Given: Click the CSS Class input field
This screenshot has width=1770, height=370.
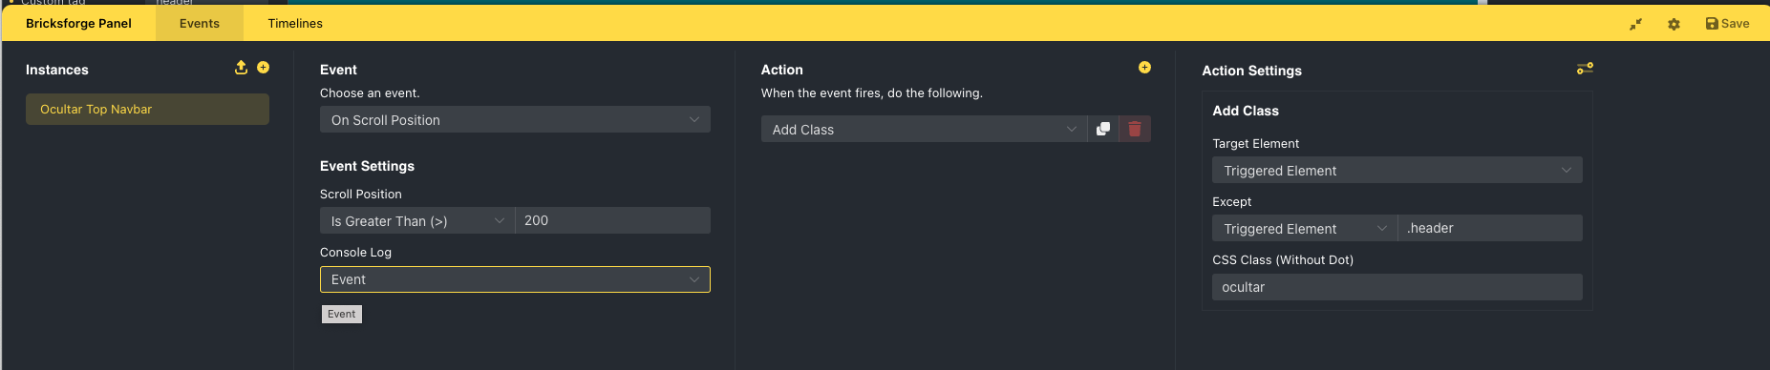Looking at the screenshot, I should (x=1397, y=287).
